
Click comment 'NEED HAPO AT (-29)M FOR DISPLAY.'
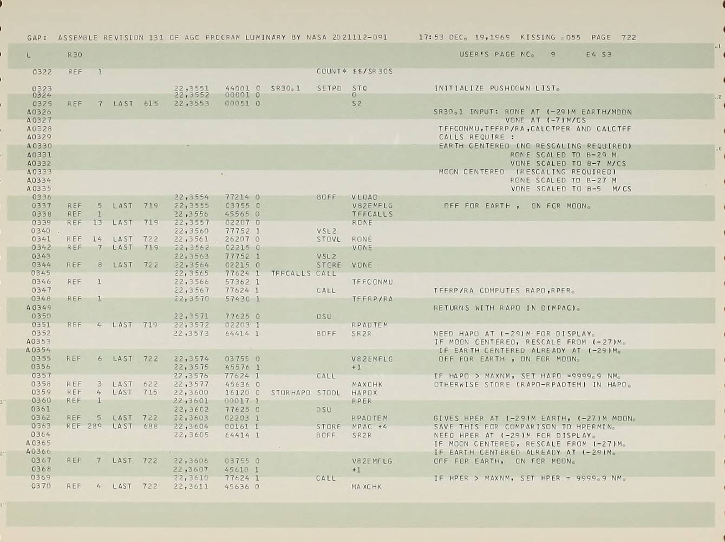click(514, 334)
